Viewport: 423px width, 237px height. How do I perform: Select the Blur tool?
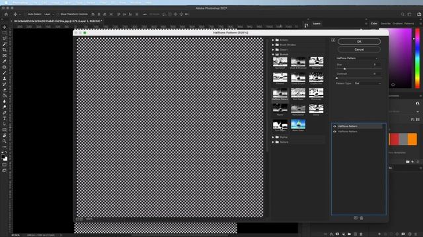pos(5,101)
